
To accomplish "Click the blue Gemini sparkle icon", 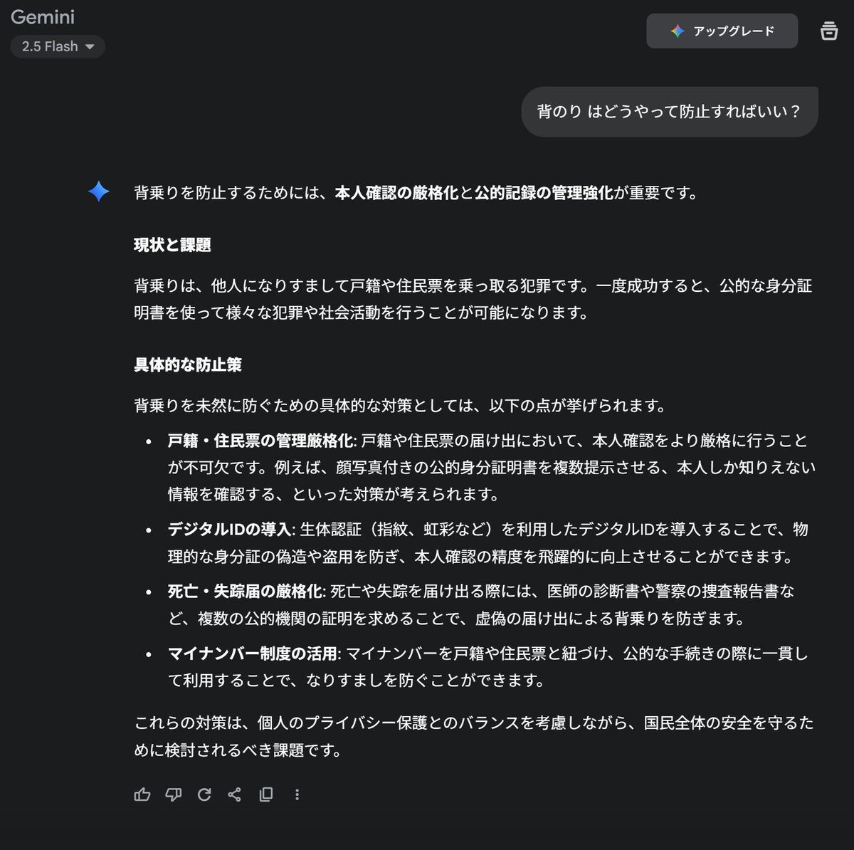I will click(x=99, y=191).
